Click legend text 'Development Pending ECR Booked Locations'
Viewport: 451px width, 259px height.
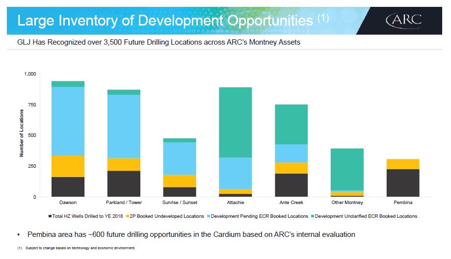click(260, 216)
